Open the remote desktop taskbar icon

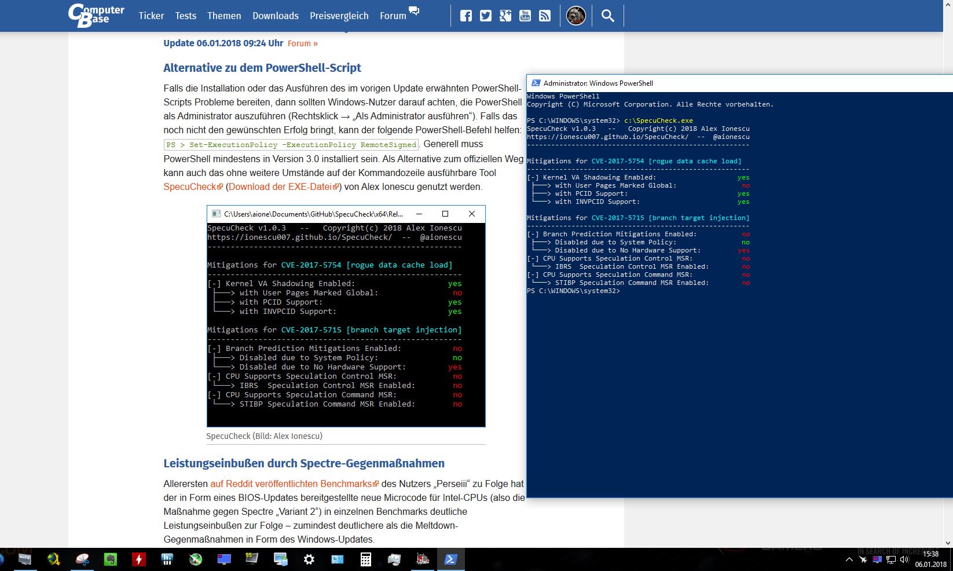pos(280,559)
